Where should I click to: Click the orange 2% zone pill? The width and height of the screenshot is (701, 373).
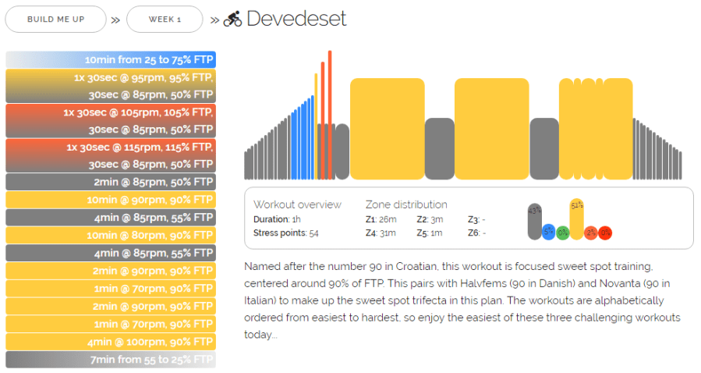click(591, 232)
